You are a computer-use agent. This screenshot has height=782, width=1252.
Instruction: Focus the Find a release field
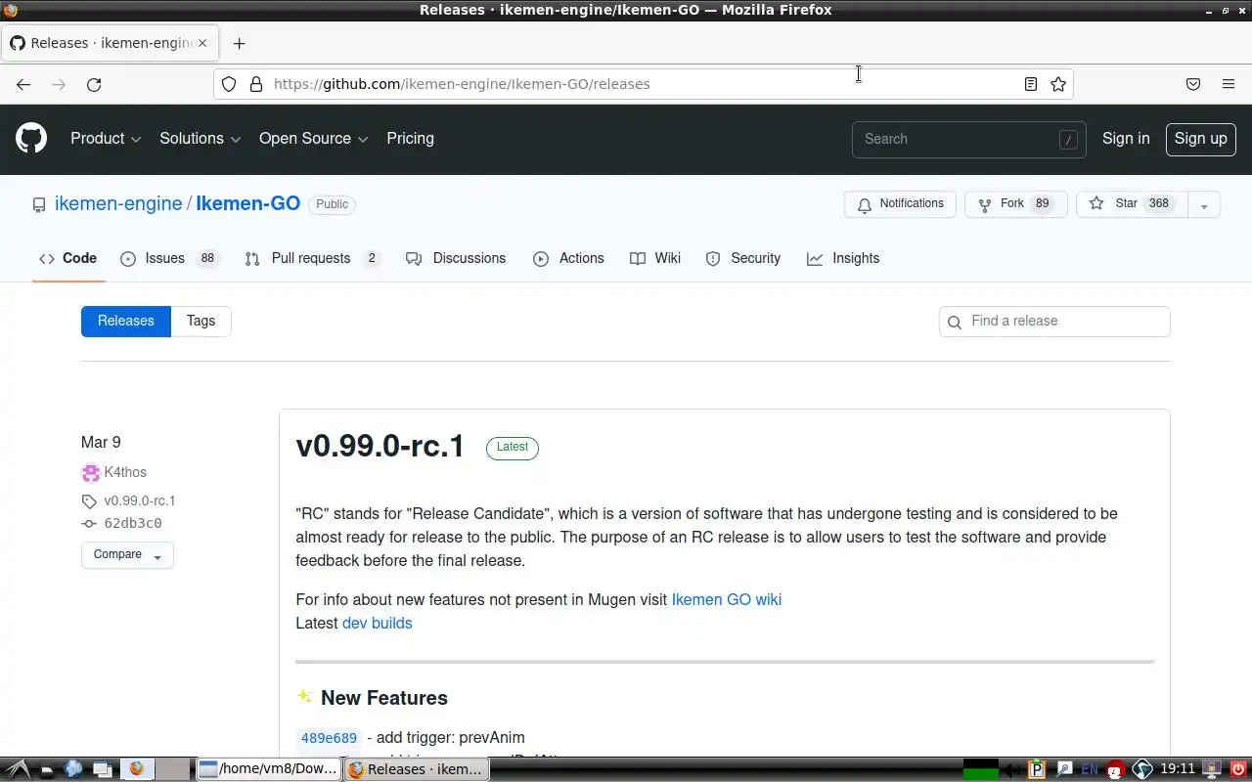click(x=1054, y=322)
